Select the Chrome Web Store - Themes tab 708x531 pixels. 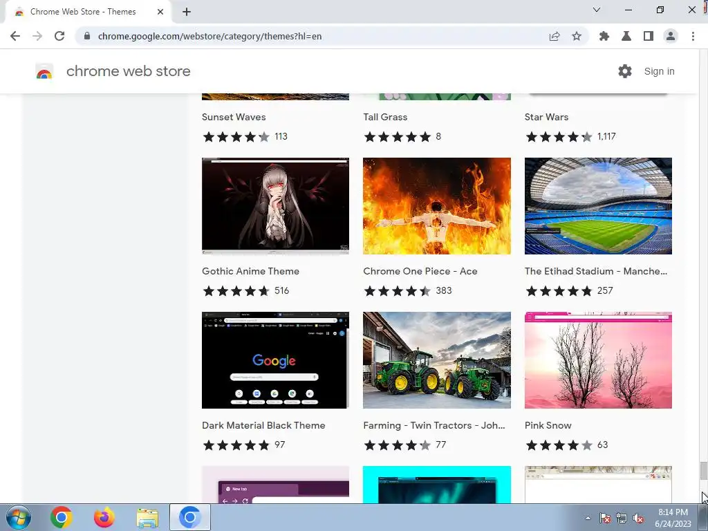[88, 12]
